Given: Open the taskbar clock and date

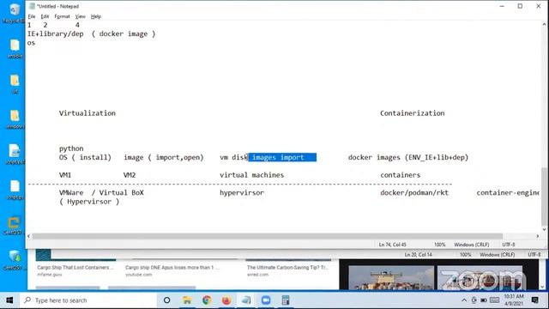Looking at the screenshot, I should click(514, 300).
